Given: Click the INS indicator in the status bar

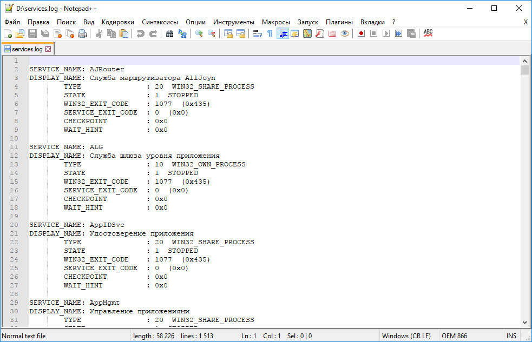Looking at the screenshot, I should pyautogui.click(x=511, y=336).
